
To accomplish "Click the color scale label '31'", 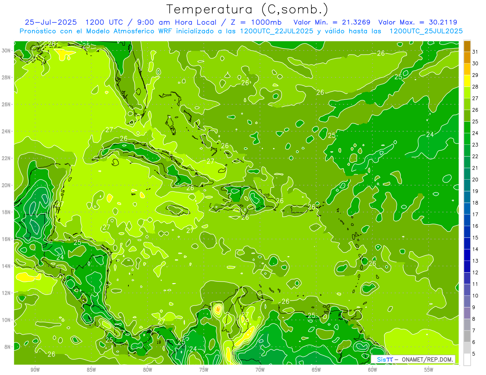I will pyautogui.click(x=475, y=52).
